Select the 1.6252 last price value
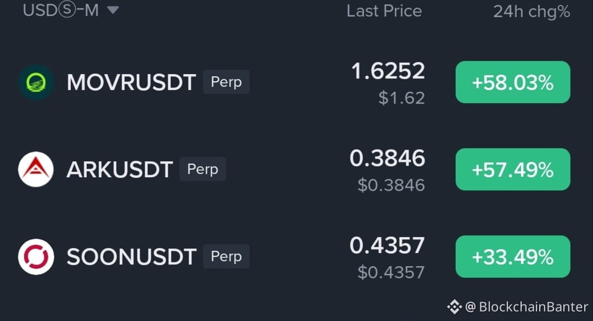The image size is (593, 321). point(388,71)
